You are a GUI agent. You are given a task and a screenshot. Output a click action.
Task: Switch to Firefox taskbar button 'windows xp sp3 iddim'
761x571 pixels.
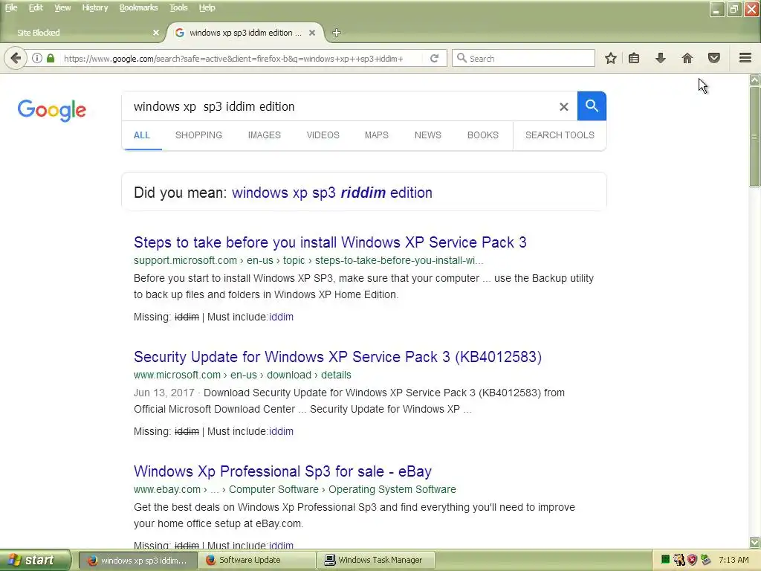click(x=137, y=561)
